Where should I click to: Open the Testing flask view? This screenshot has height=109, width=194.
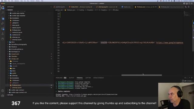click(x=3, y=34)
